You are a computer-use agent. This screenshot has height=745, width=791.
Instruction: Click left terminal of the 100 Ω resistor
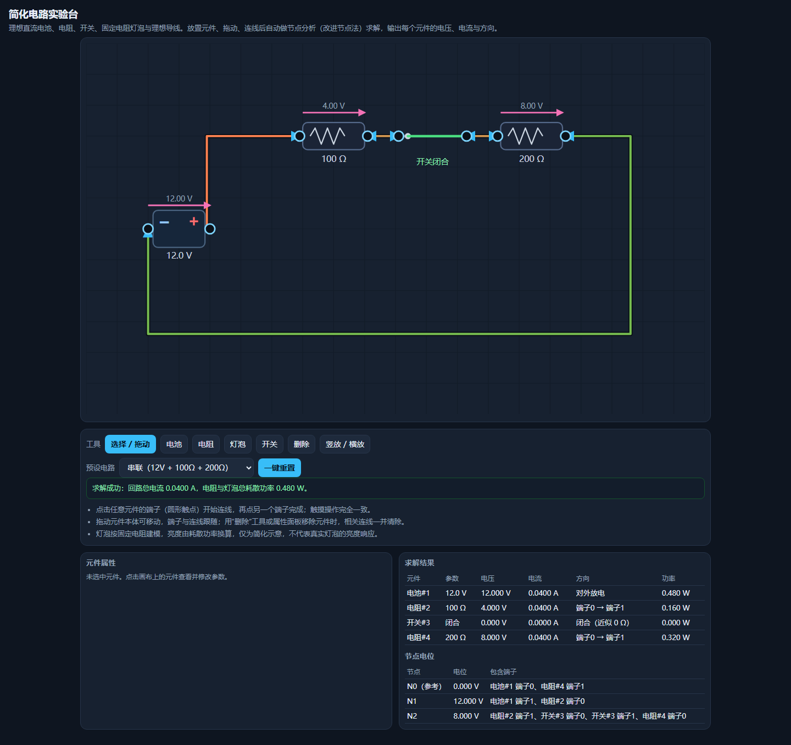[x=299, y=136]
